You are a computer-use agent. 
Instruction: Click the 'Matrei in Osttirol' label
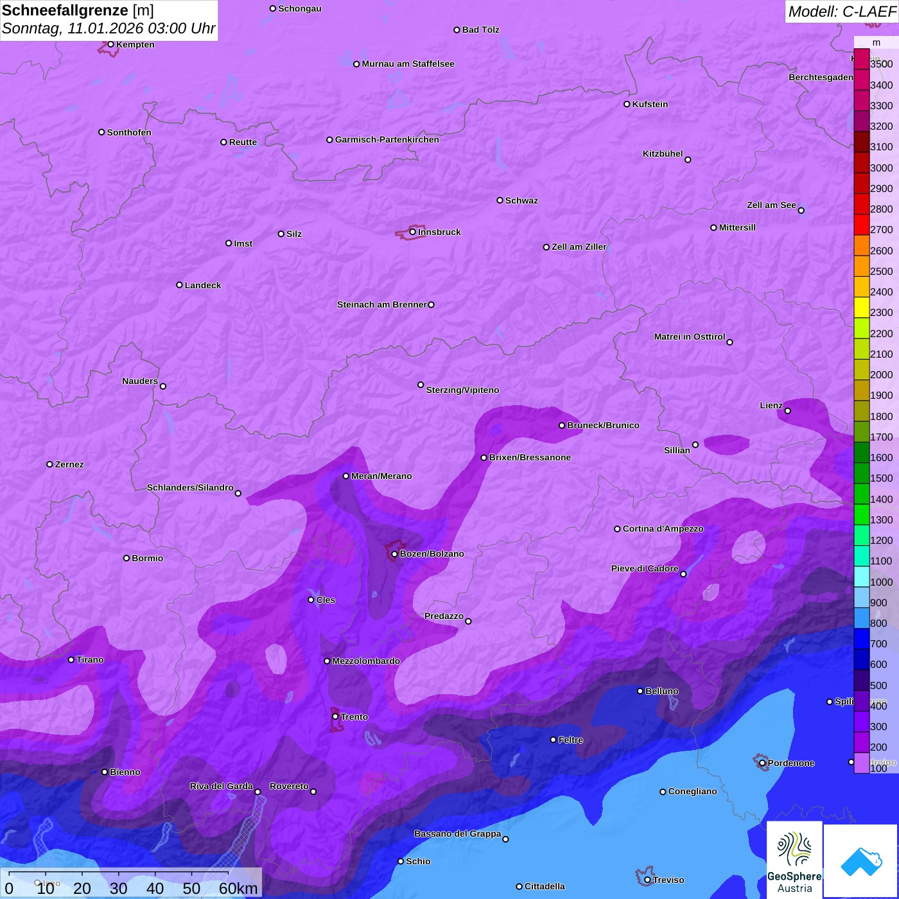[x=690, y=336]
